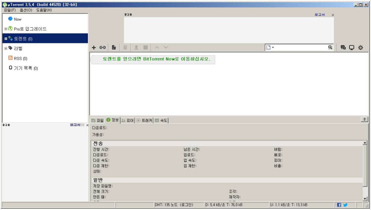Switch to the 피어 tab
The width and height of the screenshot is (371, 210).
coord(127,121)
